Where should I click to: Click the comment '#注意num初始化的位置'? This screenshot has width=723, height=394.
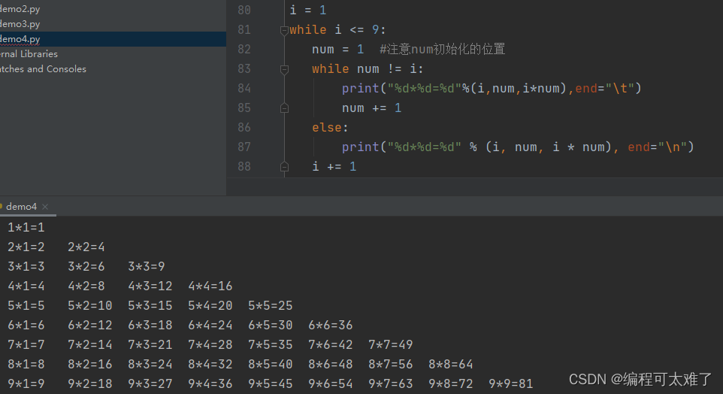(x=442, y=49)
